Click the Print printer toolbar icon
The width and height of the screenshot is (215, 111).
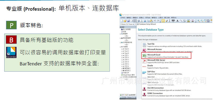tap(138, 21)
